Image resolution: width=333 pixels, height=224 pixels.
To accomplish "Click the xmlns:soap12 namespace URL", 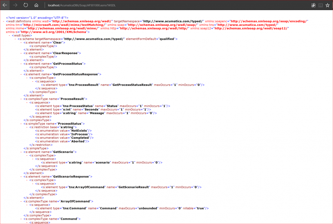I will pos(251,29).
